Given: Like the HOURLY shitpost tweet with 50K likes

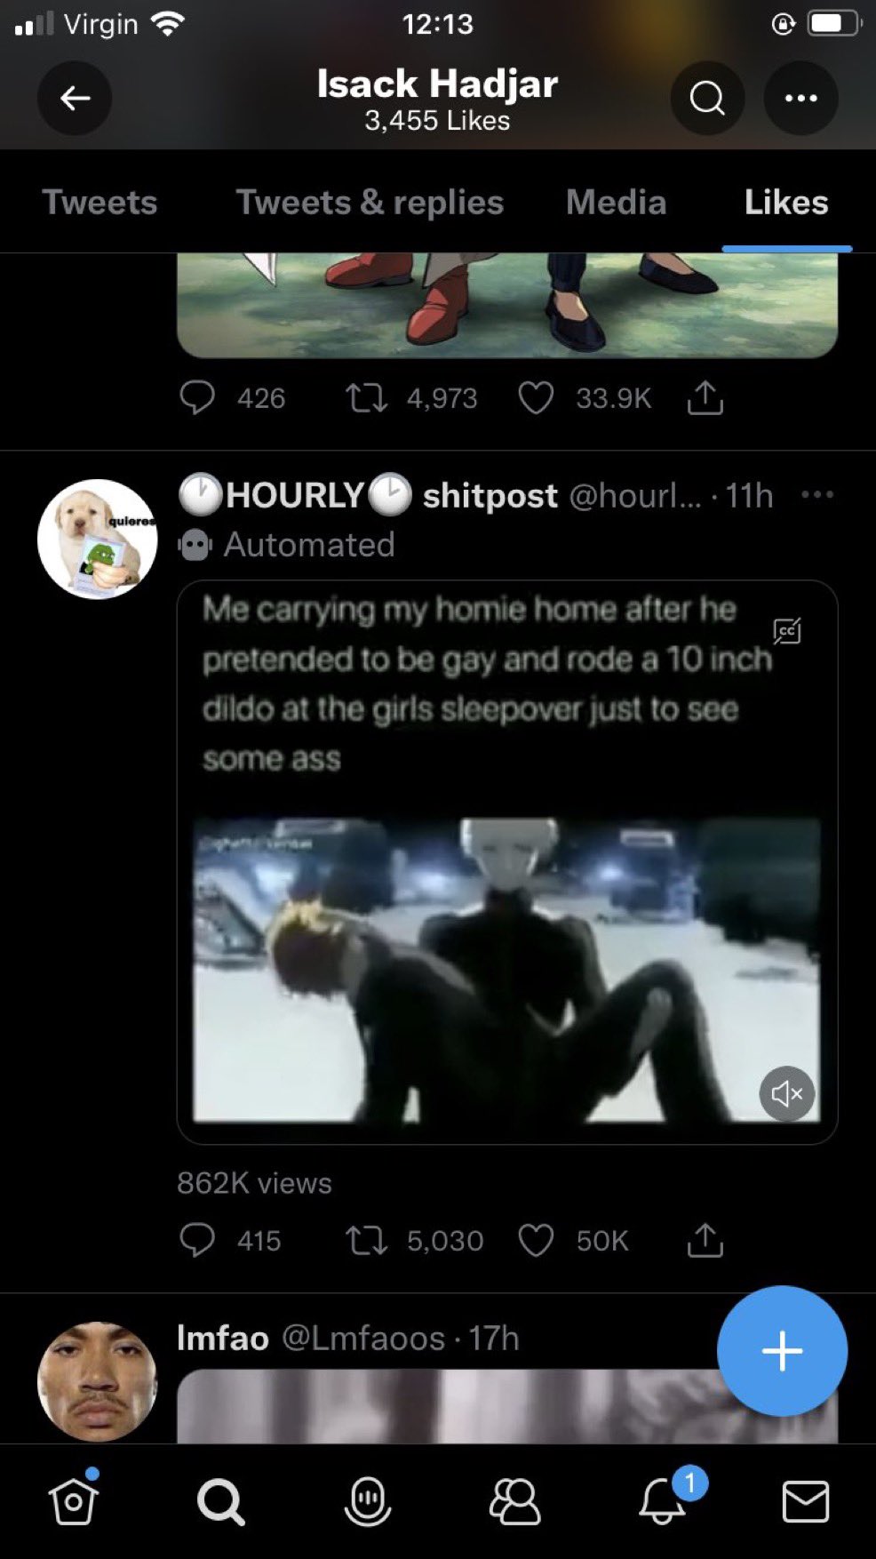Looking at the screenshot, I should [x=536, y=1240].
